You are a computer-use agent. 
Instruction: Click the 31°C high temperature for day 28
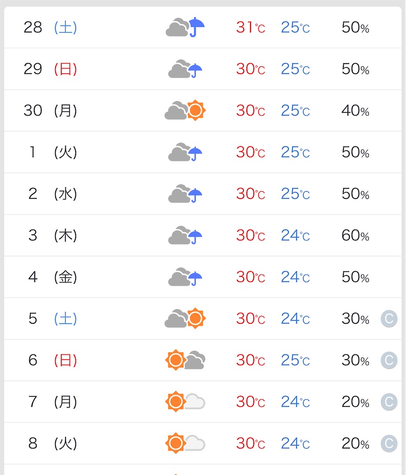[x=251, y=27]
